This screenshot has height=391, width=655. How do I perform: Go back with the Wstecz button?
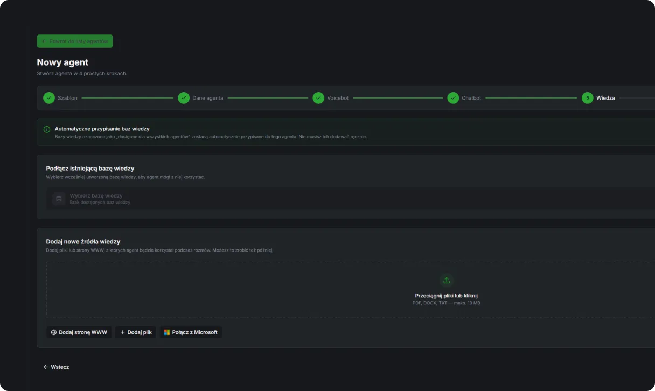(x=56, y=367)
